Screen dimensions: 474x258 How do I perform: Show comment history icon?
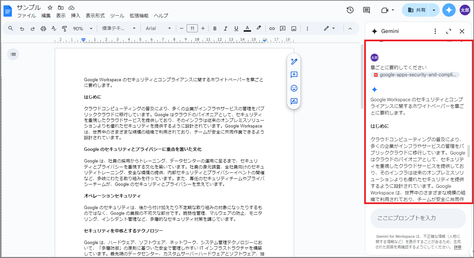pyautogui.click(x=367, y=10)
